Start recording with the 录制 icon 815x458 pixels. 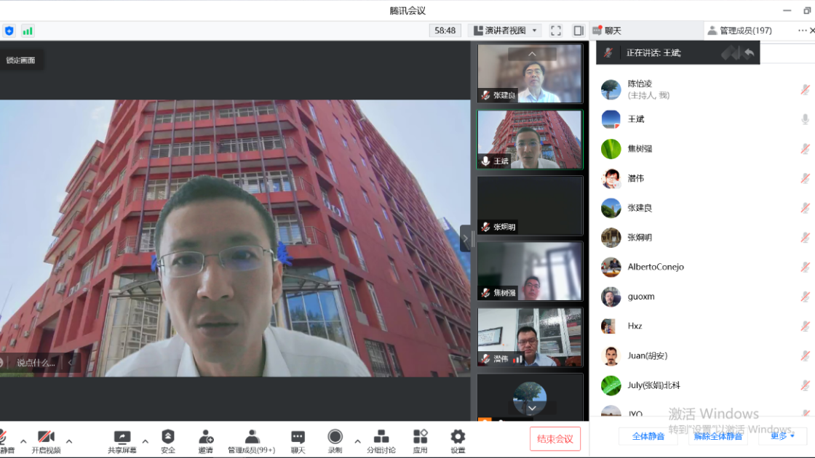coord(335,437)
